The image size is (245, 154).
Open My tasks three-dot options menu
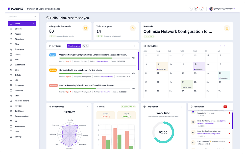tap(135, 46)
